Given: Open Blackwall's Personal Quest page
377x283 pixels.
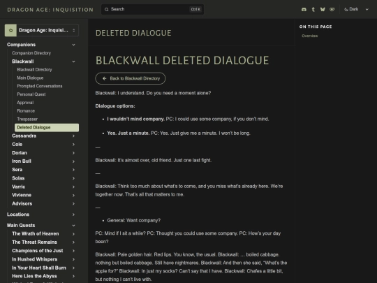Looking at the screenshot, I should coord(31,94).
